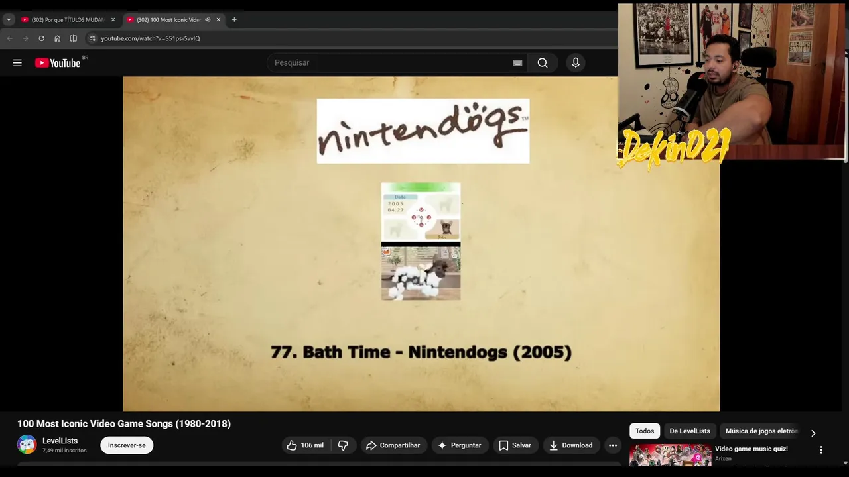Open the on-screen keyboard in search box

517,63
